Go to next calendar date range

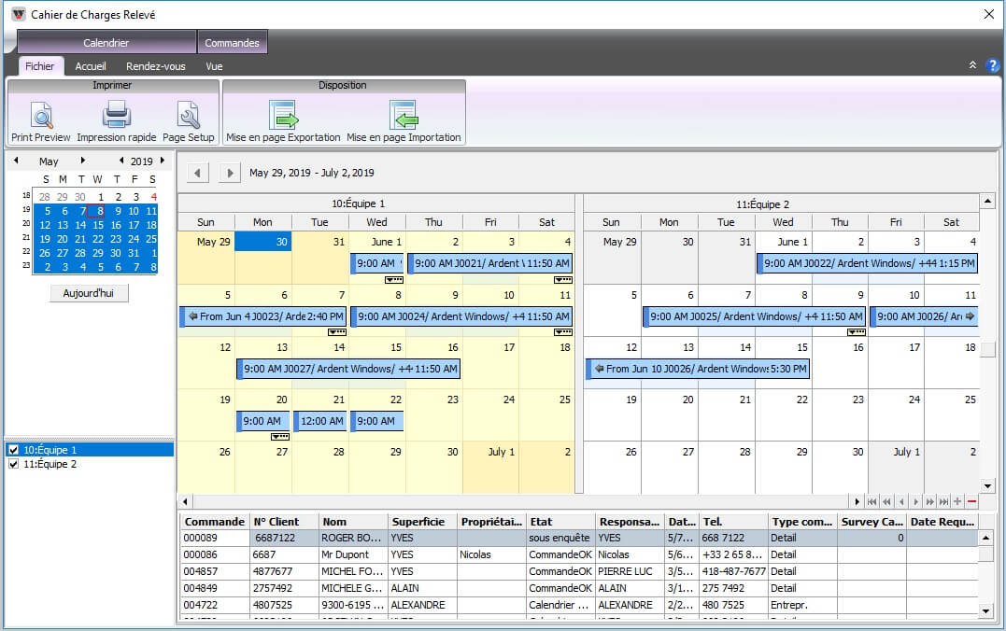[x=229, y=173]
